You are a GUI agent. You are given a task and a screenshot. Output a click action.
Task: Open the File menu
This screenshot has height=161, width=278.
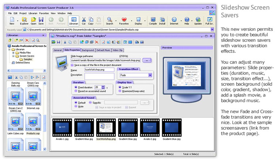click(x=10, y=13)
